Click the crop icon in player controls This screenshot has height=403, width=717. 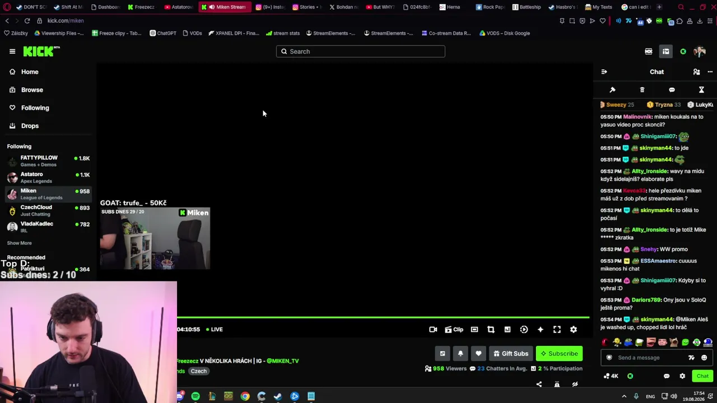pos(491,330)
